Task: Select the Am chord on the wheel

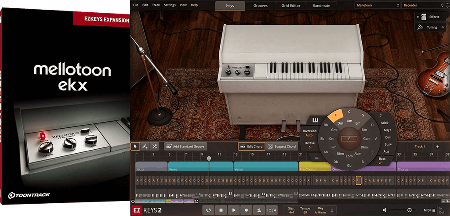Action: (x=349, y=121)
